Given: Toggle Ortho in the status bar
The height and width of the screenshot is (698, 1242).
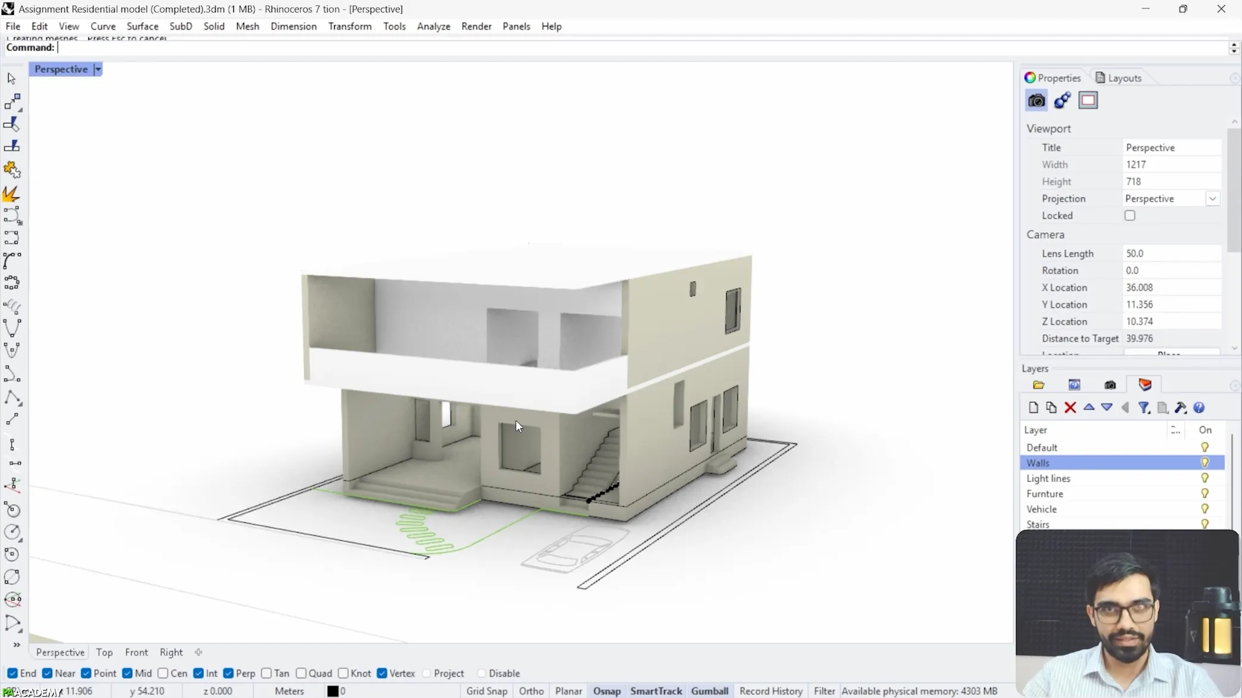Looking at the screenshot, I should pos(531,691).
